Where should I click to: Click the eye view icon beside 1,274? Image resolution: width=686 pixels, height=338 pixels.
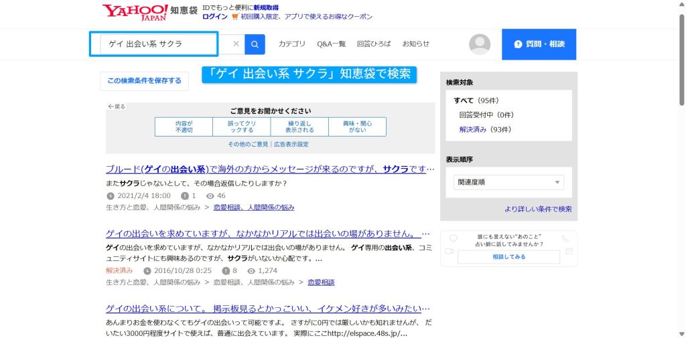tap(251, 270)
